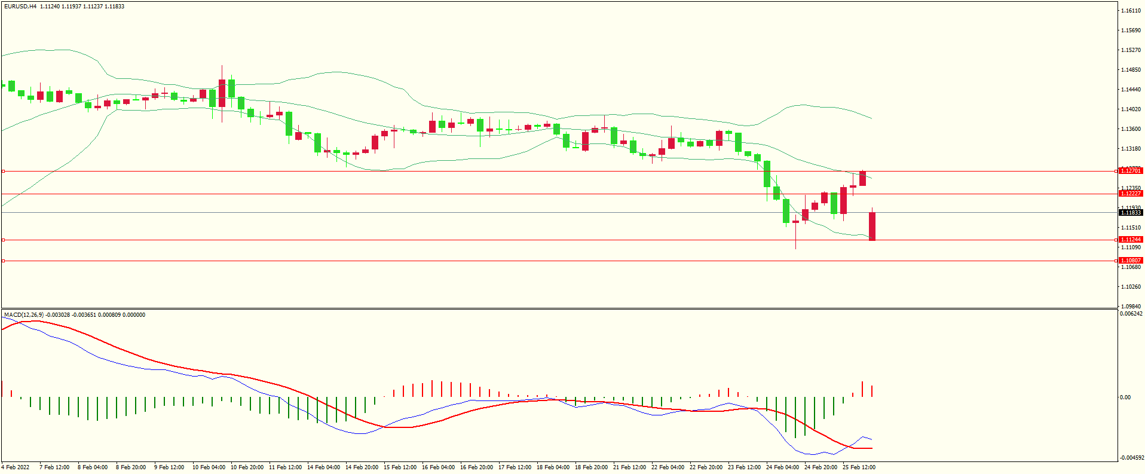This screenshot has width=1145, height=474.
Task: Click the 24 Feb 04:00 time label
Action: [782, 467]
